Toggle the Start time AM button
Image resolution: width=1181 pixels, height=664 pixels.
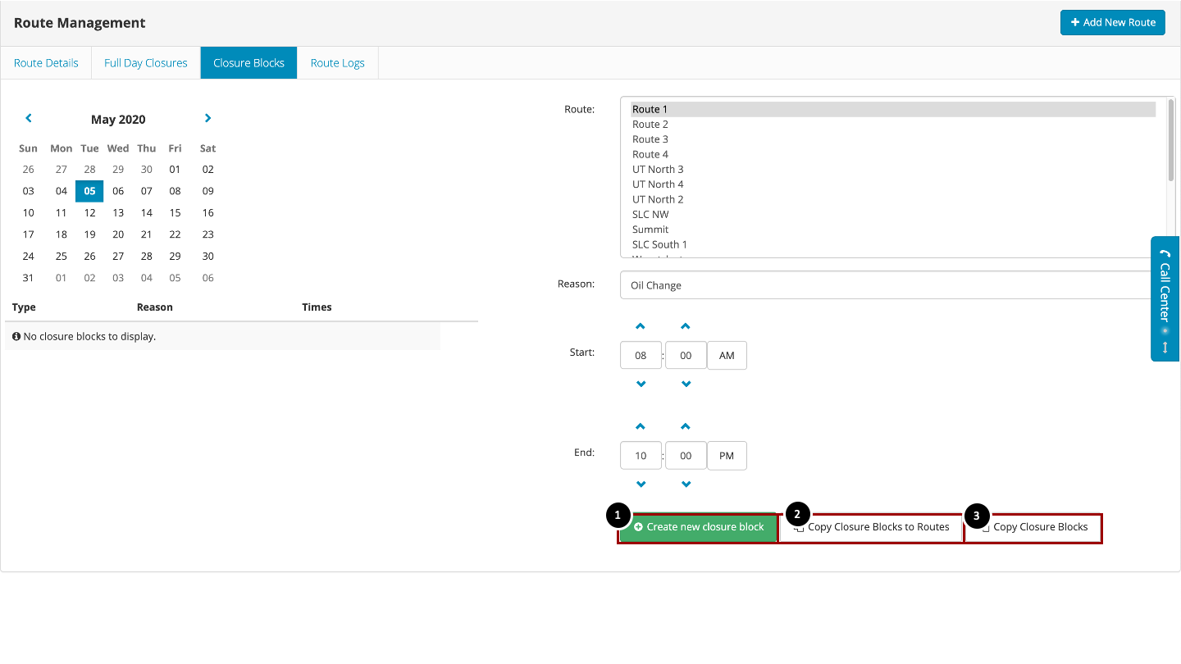[x=727, y=356]
